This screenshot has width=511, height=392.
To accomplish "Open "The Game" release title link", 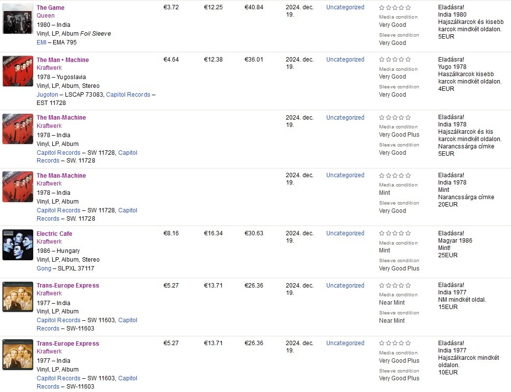I will click(50, 8).
